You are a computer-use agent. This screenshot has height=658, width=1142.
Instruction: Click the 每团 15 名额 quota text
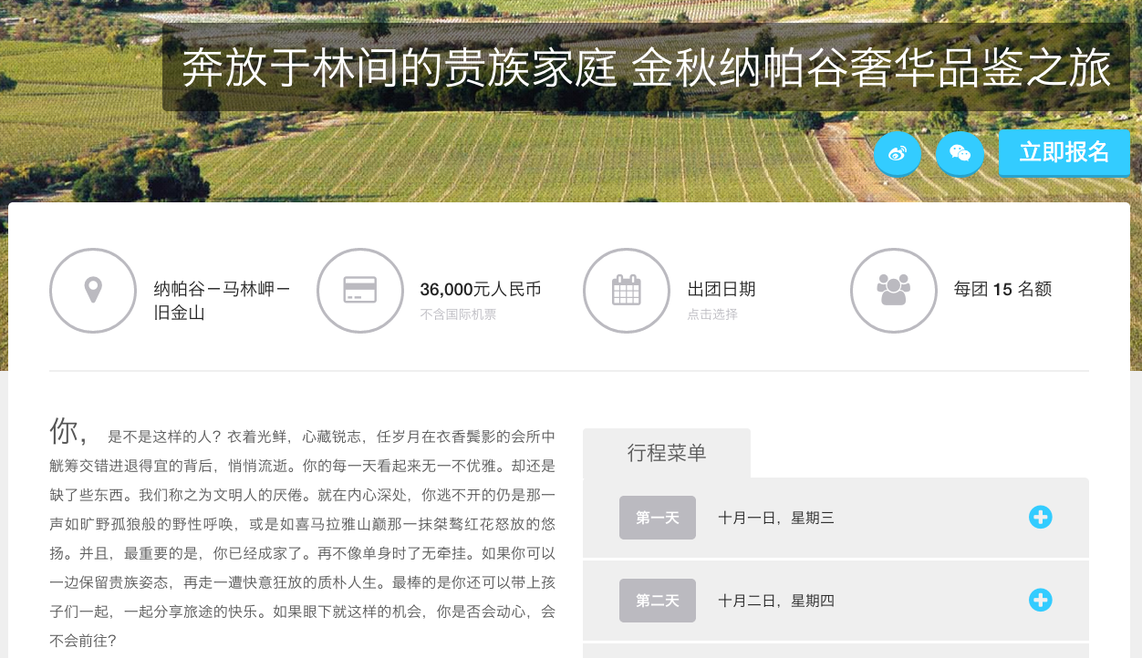coord(1003,290)
